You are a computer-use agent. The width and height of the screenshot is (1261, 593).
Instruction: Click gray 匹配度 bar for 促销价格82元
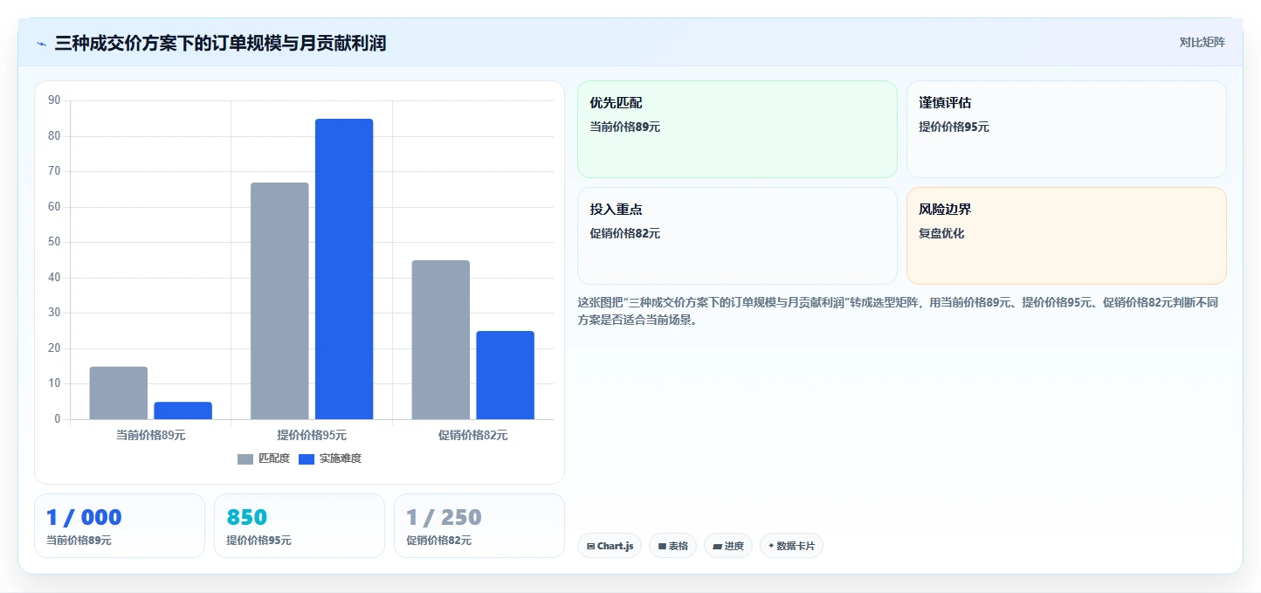point(441,340)
